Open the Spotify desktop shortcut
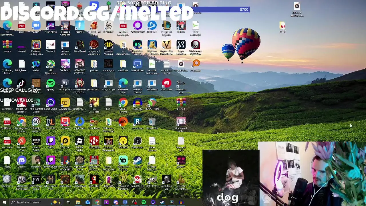 51,83
